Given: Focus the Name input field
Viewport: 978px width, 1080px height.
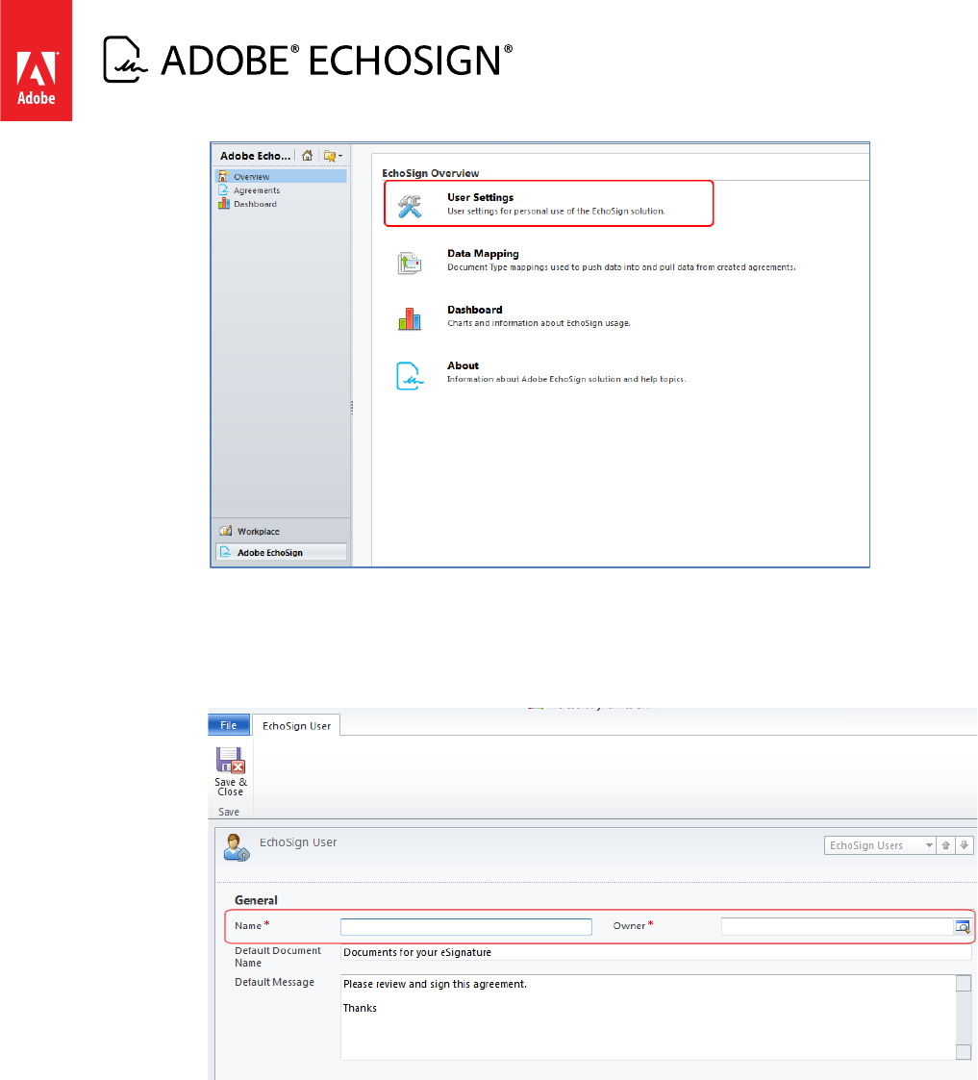Looking at the screenshot, I should point(466,927).
